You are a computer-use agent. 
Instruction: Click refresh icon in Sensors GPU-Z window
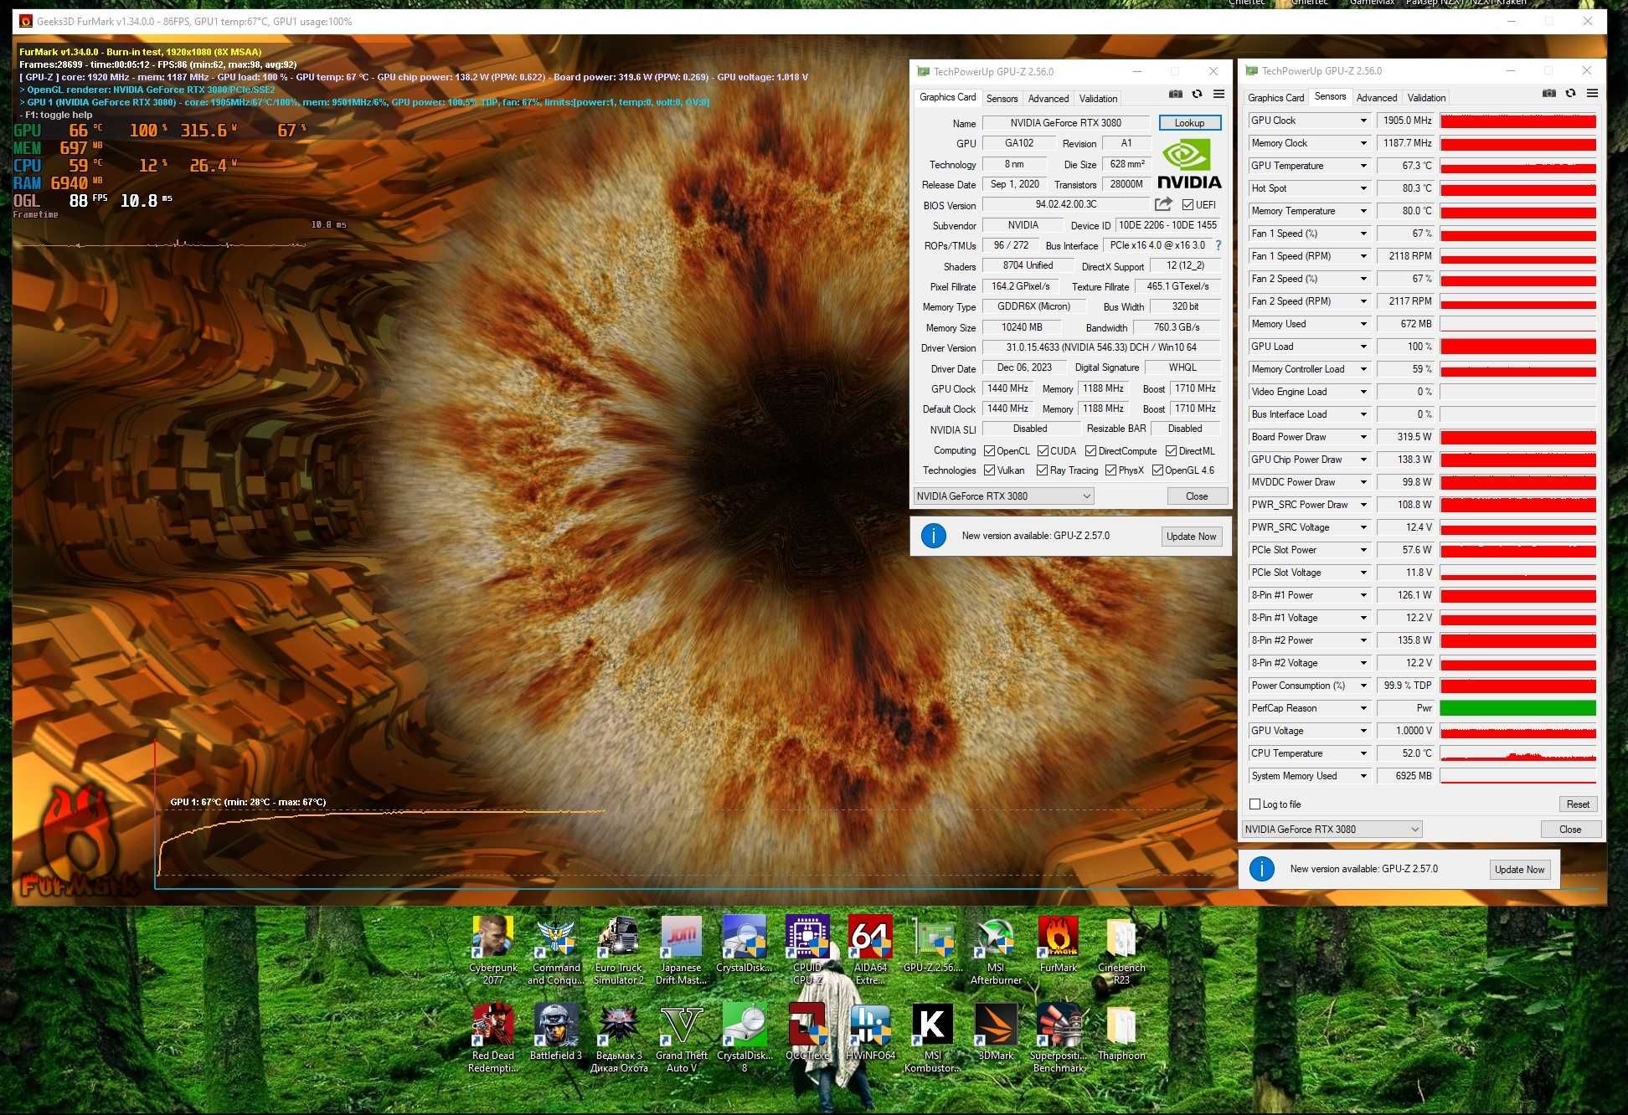(1570, 94)
